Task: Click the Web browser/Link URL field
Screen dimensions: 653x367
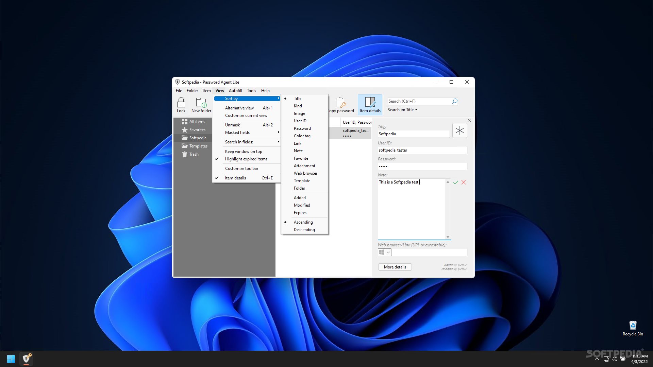Action: pos(429,252)
